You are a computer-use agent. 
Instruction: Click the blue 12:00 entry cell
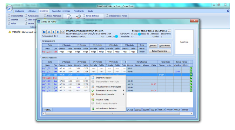(78, 87)
